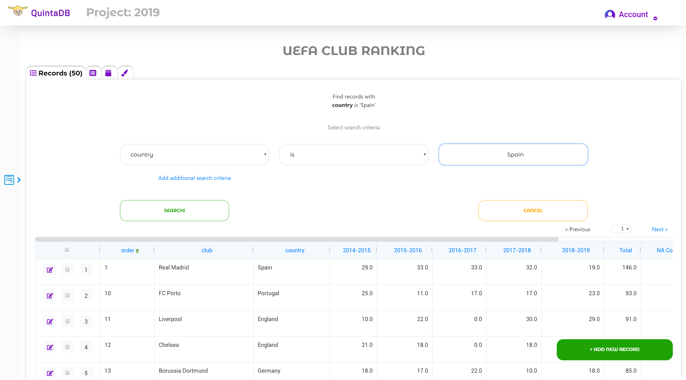Sort by the 2017-2018 column header
The image size is (686, 380).
tap(517, 250)
